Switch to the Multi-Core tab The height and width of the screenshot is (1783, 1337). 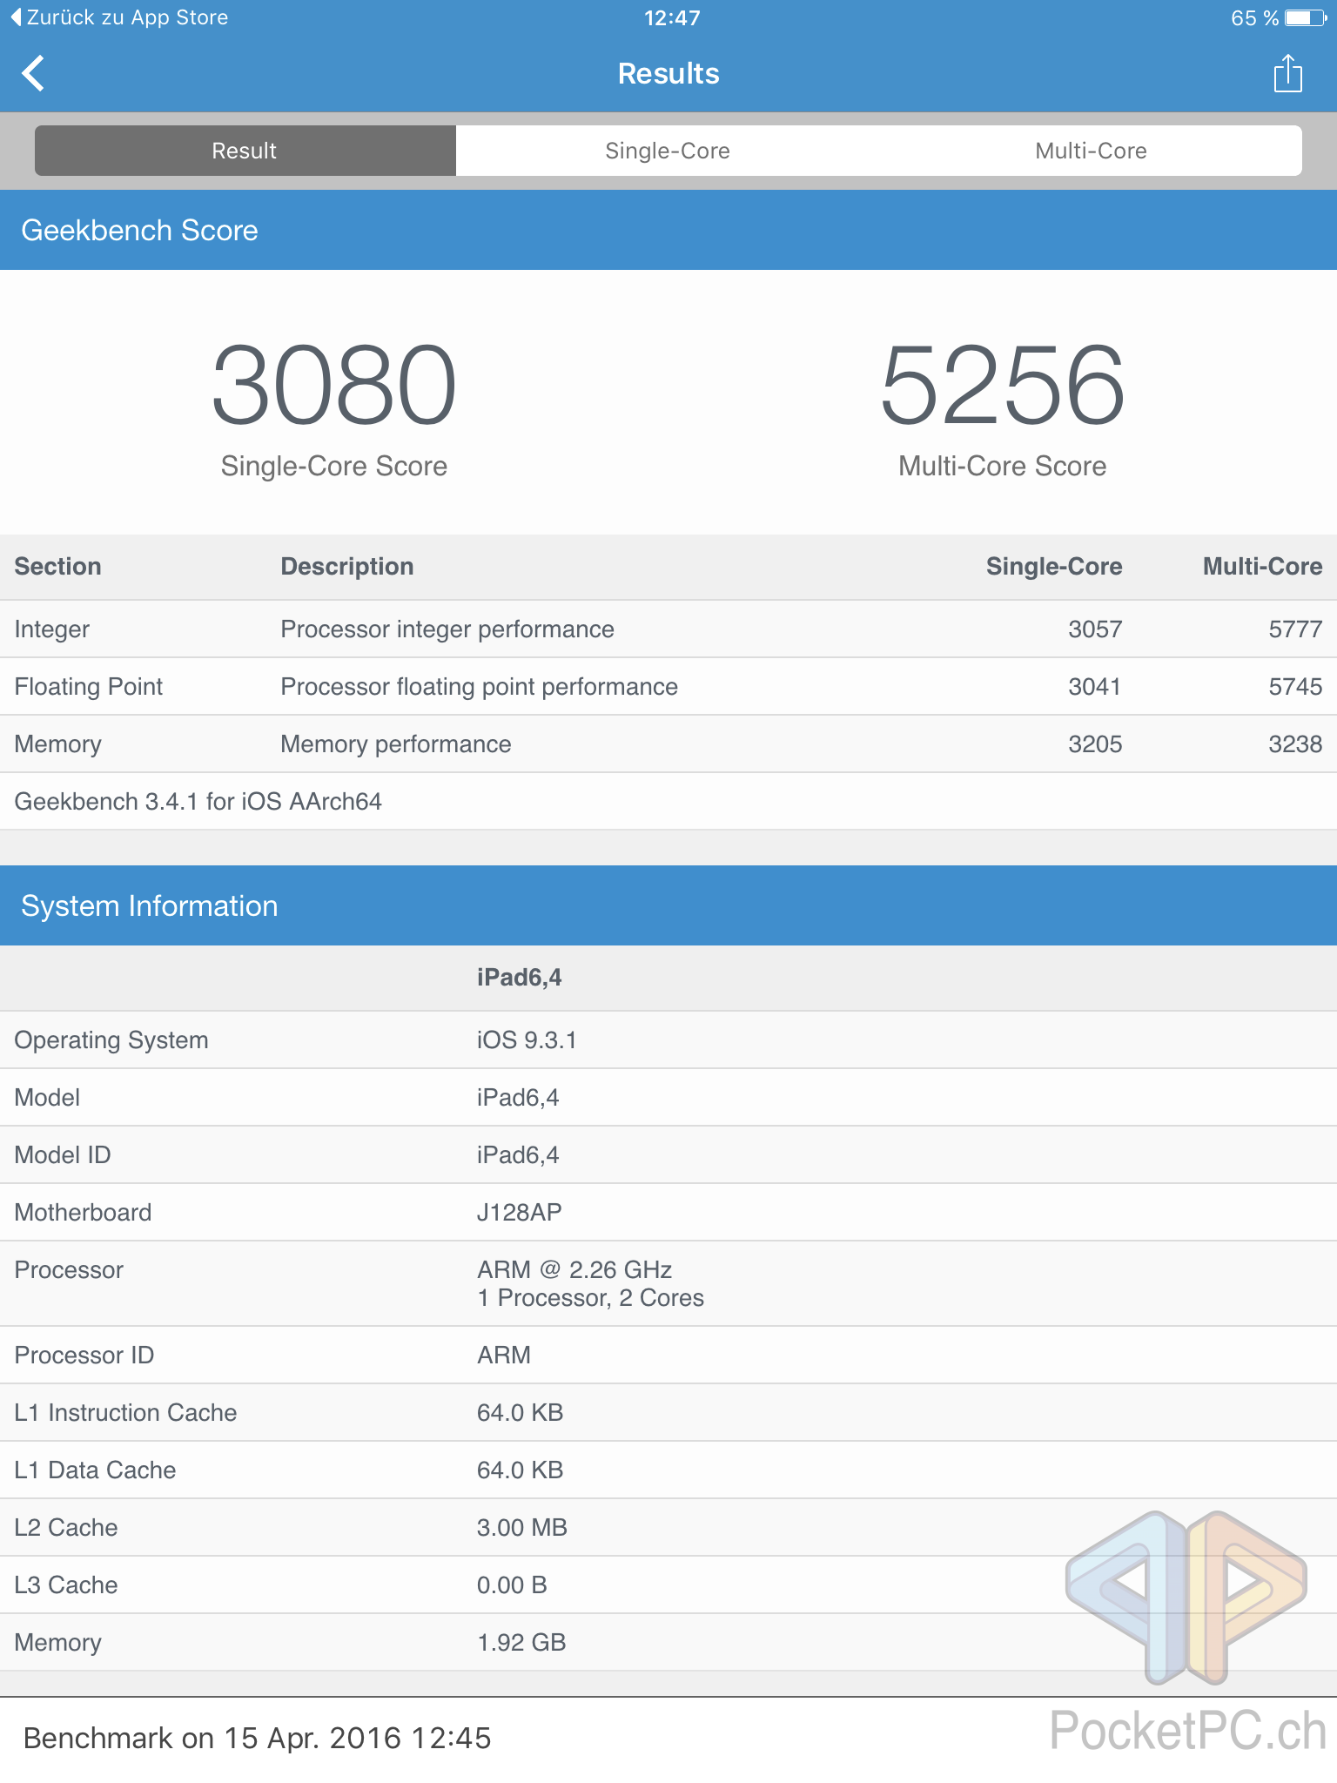tap(1090, 151)
